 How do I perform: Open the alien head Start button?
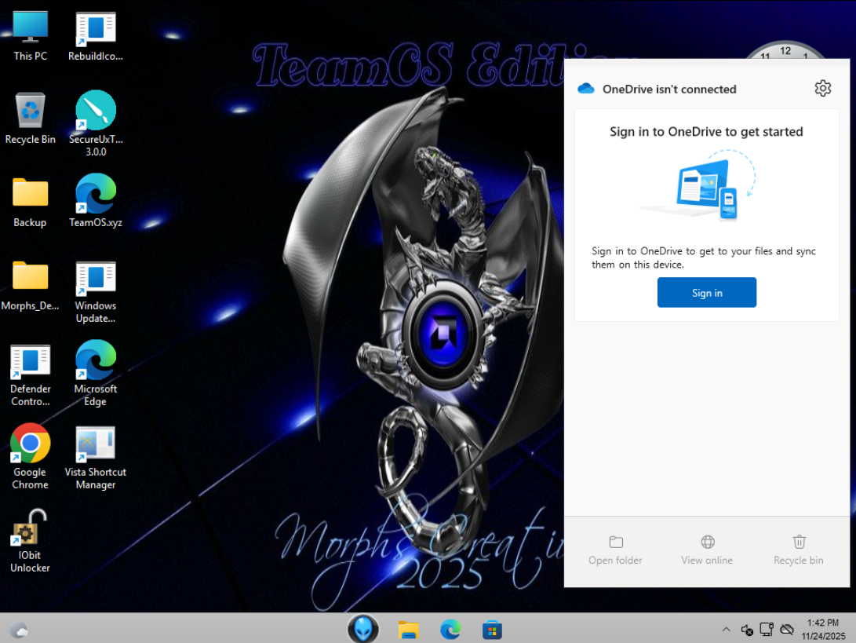362,629
